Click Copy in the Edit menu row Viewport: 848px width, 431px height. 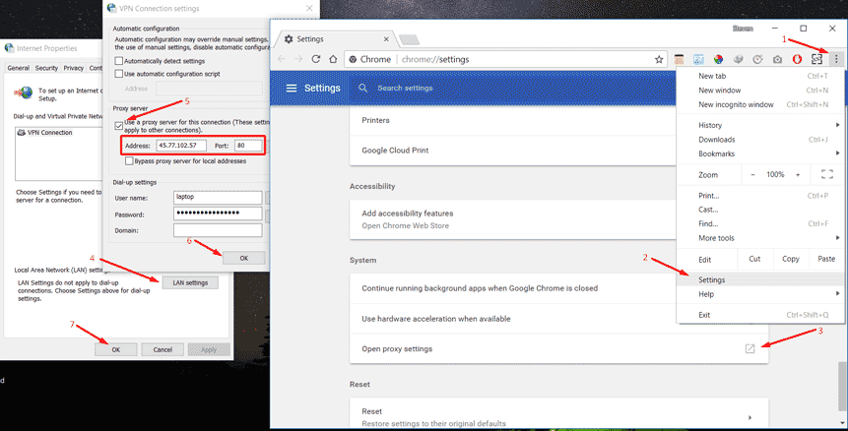[x=791, y=259]
